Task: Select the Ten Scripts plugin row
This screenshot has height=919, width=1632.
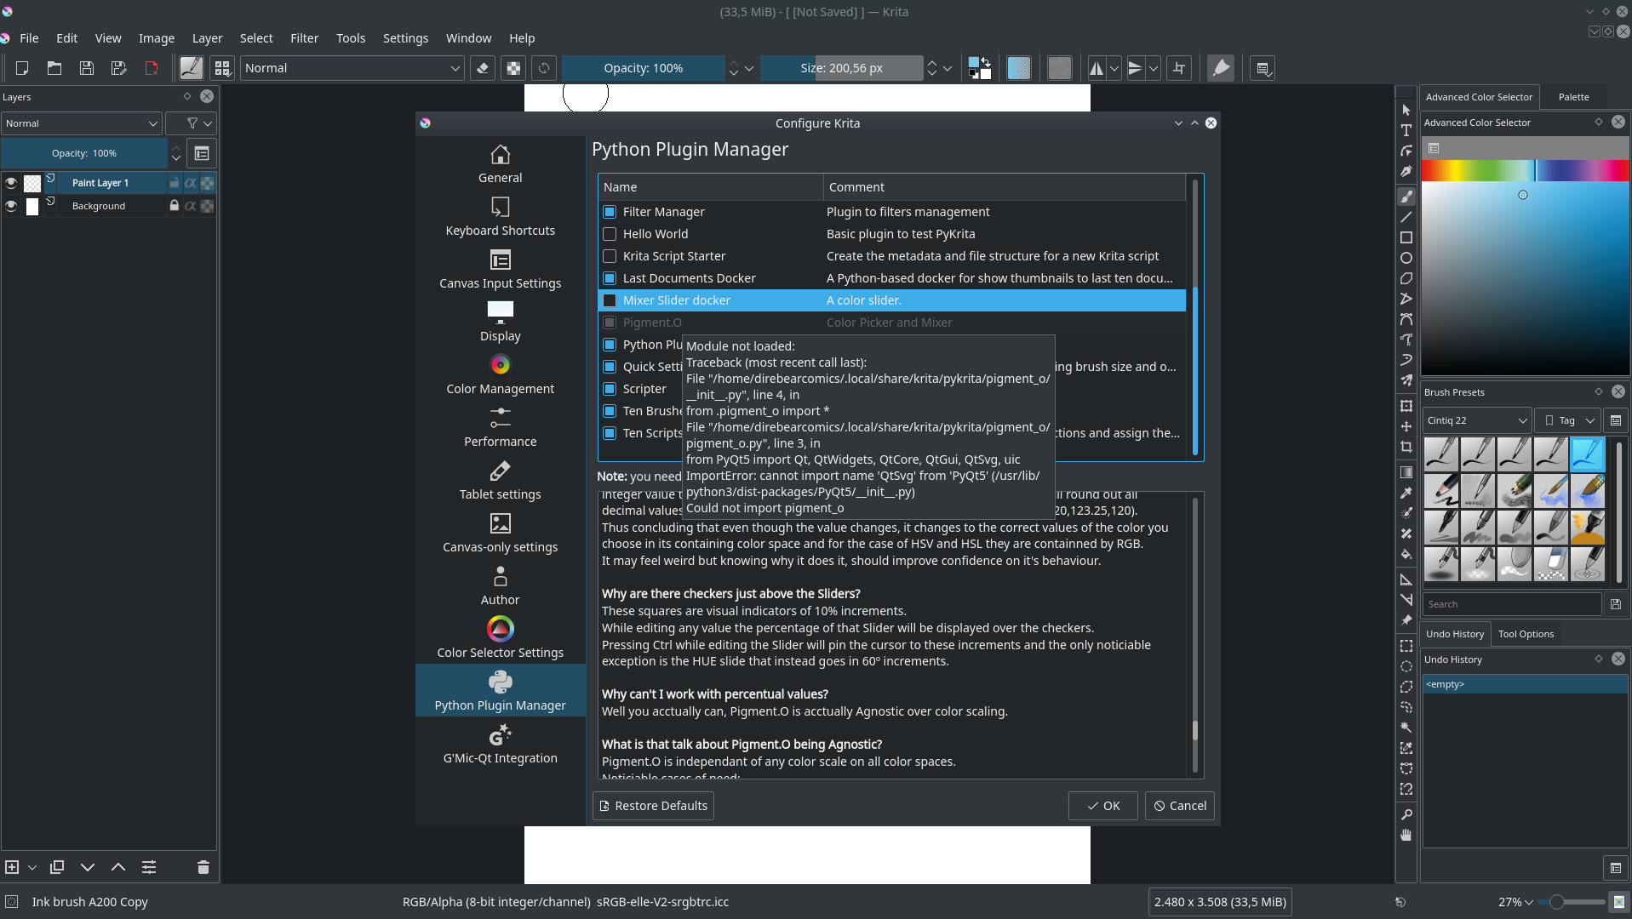Action: [x=891, y=433]
